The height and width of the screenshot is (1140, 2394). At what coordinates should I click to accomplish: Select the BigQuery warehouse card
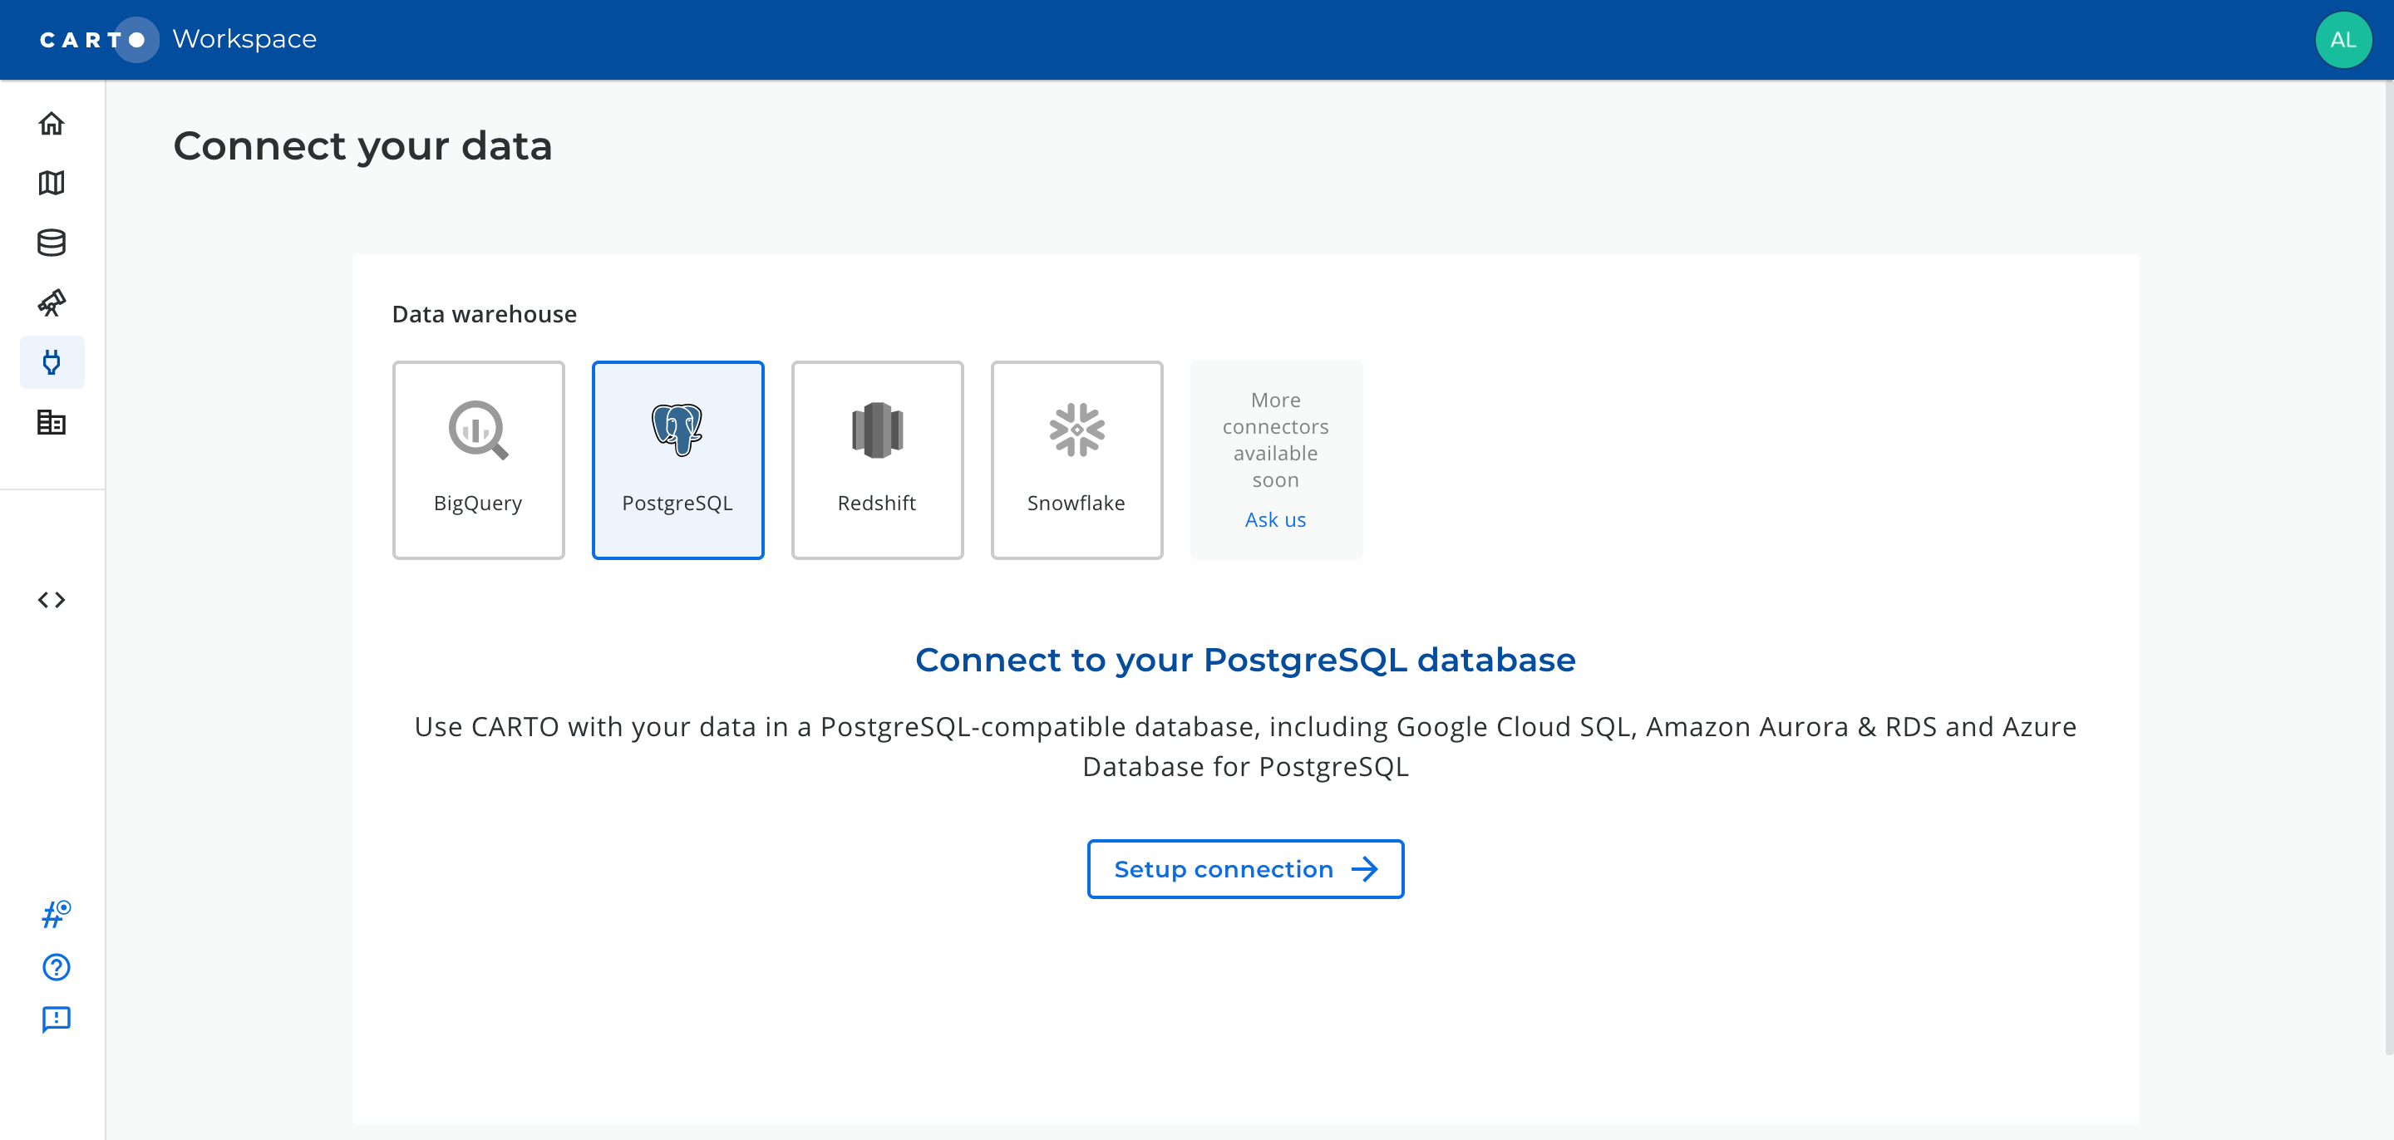[479, 459]
